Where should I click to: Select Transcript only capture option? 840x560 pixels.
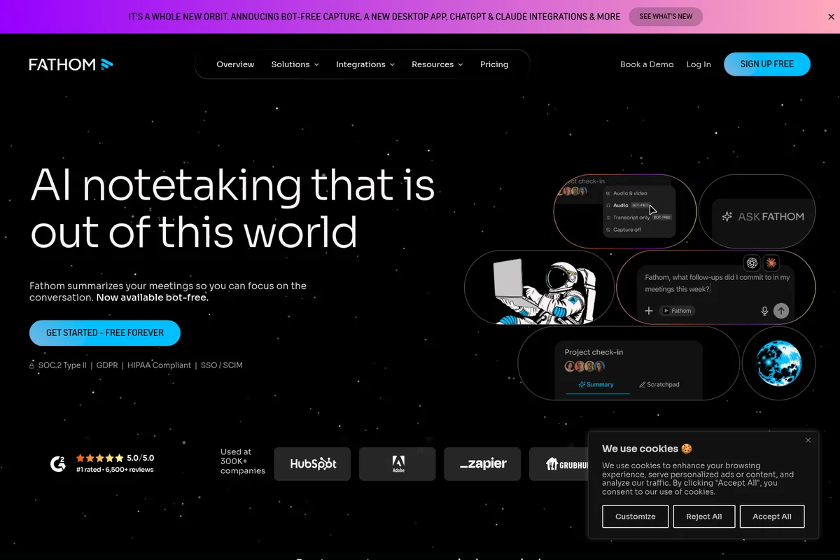[638, 218]
